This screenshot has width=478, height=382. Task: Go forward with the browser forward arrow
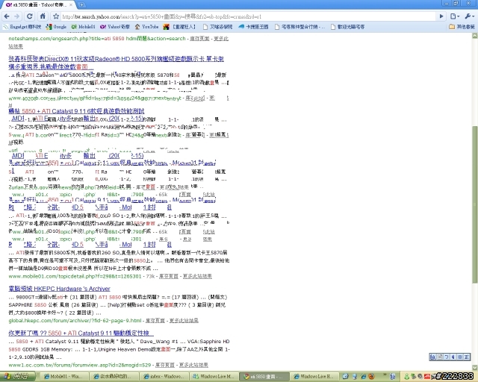point(16,16)
